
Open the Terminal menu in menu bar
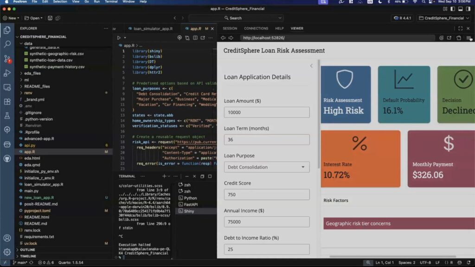111,2
